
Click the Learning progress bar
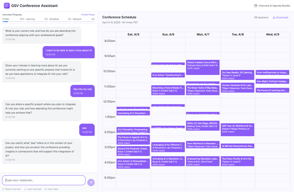(37, 21)
